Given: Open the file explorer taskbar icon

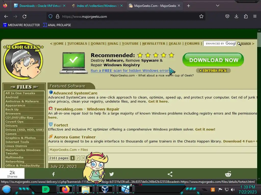Looking at the screenshot, I should coord(86,189).
